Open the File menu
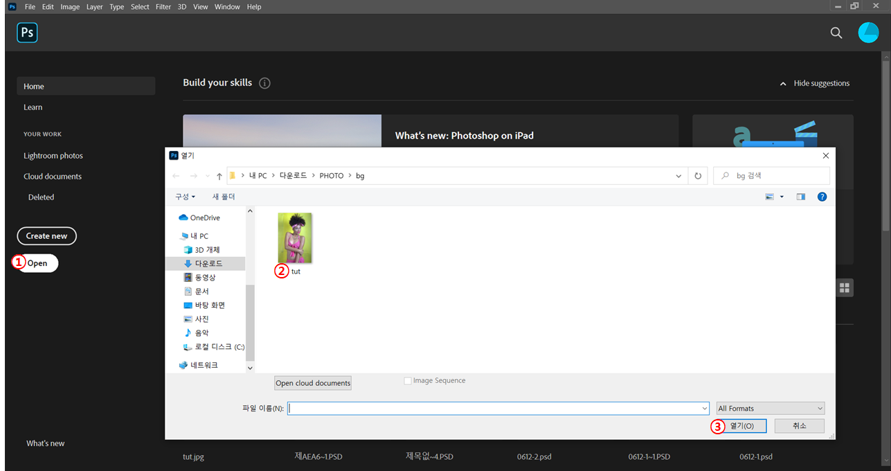The width and height of the screenshot is (891, 471). coord(30,6)
